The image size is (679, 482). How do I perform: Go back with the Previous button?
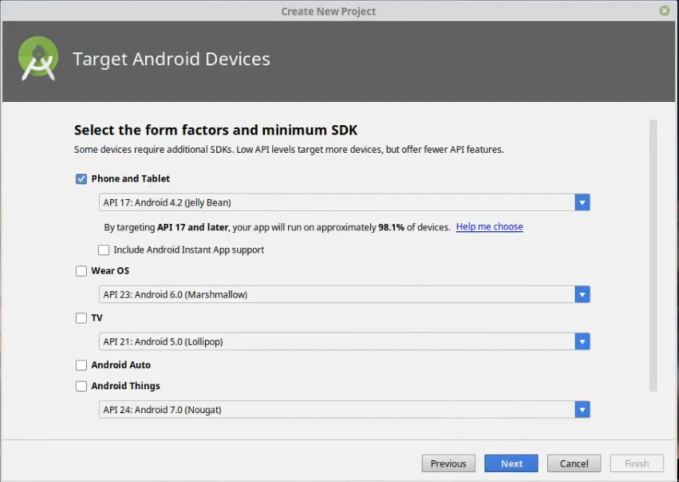tap(448, 463)
